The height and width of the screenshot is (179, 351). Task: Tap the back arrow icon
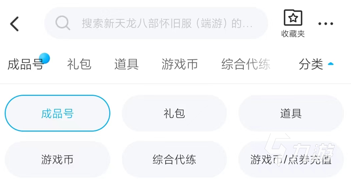coord(15,24)
